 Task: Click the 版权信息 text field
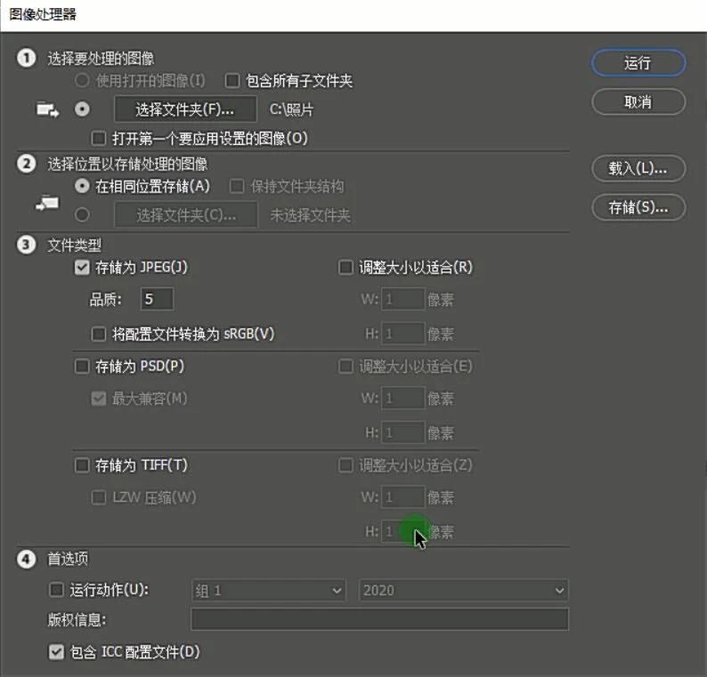coord(379,619)
